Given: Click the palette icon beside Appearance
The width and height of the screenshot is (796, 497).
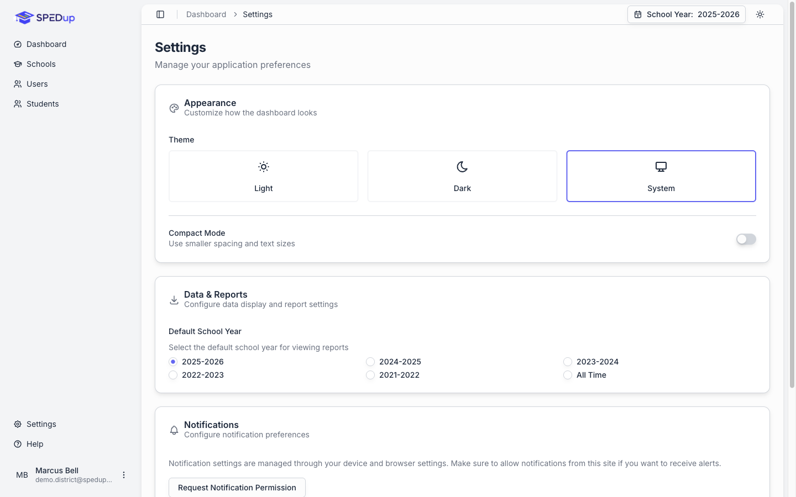Looking at the screenshot, I should pyautogui.click(x=174, y=108).
